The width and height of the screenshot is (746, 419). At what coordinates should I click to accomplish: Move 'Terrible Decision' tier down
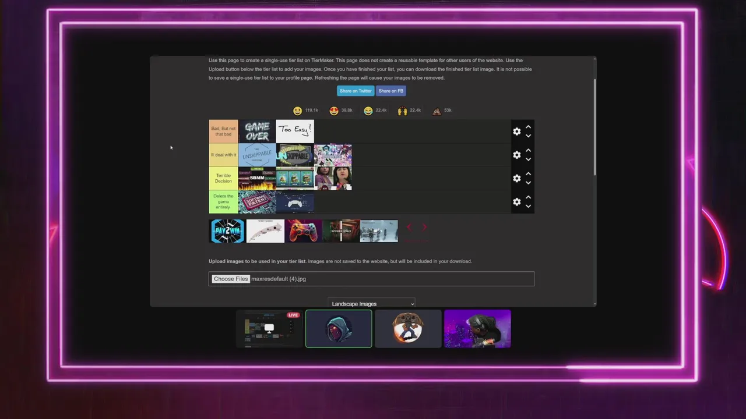pos(528,183)
